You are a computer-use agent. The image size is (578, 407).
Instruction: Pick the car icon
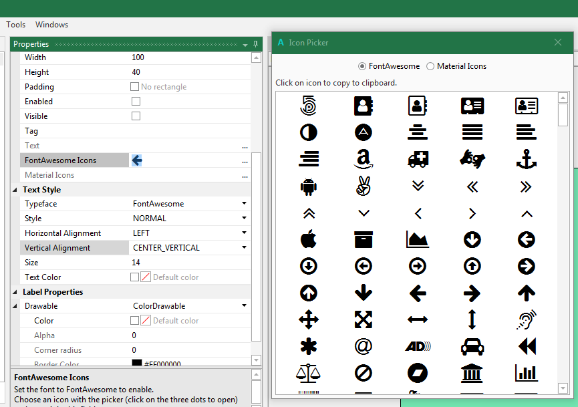coord(472,346)
